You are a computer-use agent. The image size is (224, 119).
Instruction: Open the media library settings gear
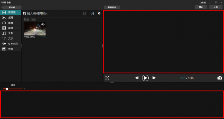(99, 13)
